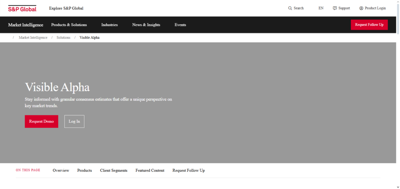The width and height of the screenshot is (400, 189).
Task: Open search via the magnifier icon
Action: pyautogui.click(x=290, y=8)
